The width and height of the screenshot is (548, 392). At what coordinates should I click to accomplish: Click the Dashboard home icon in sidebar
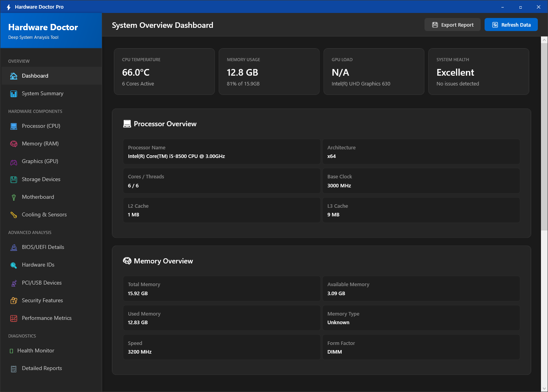tap(14, 76)
